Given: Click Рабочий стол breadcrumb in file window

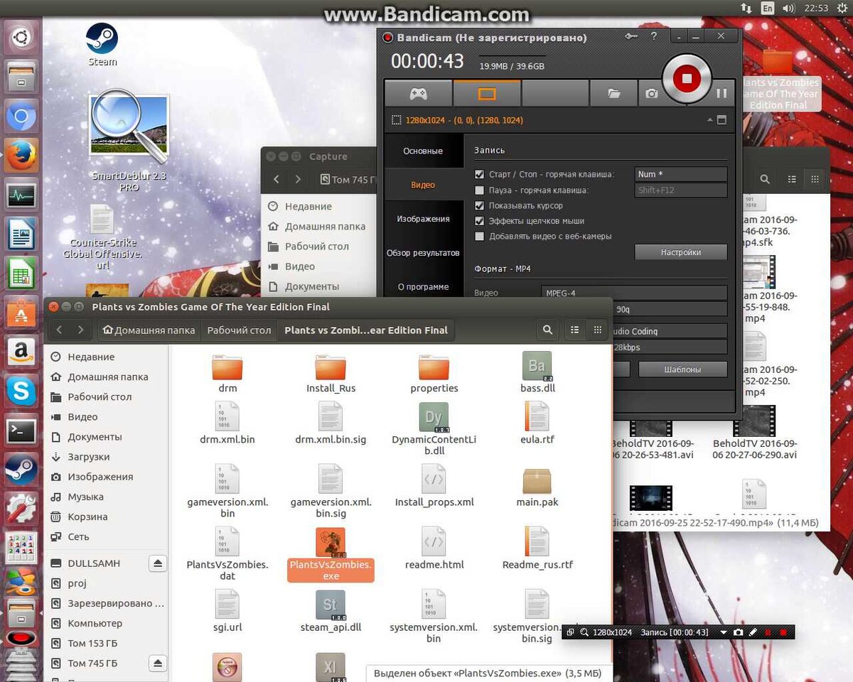Looking at the screenshot, I should click(x=239, y=330).
